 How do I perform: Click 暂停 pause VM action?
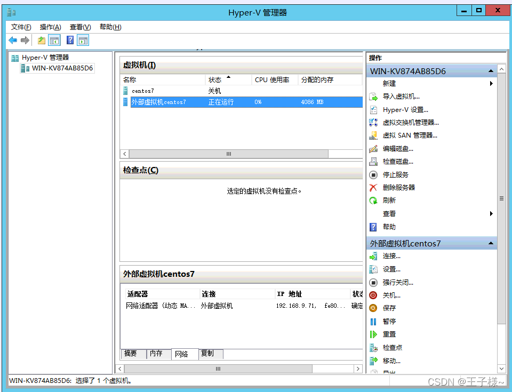(389, 321)
